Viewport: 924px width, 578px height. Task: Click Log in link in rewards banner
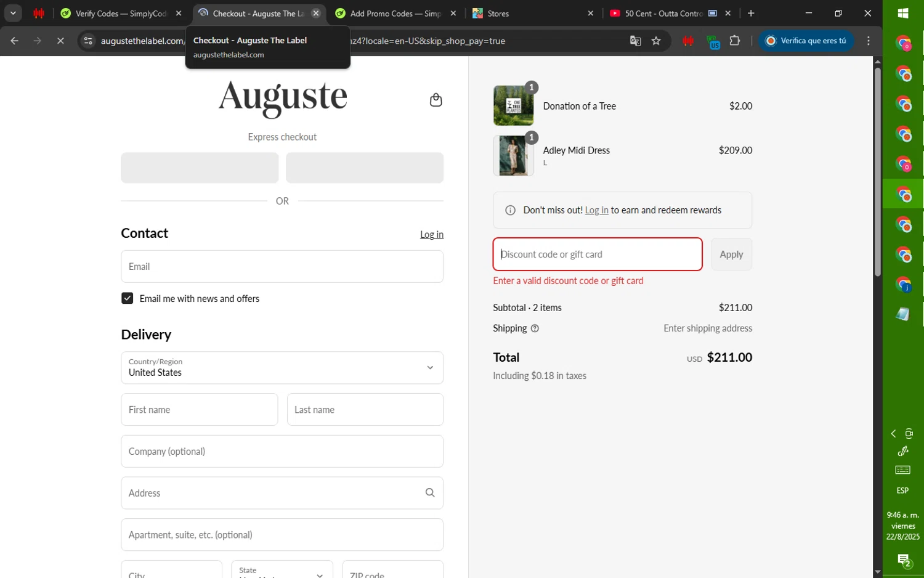(596, 210)
